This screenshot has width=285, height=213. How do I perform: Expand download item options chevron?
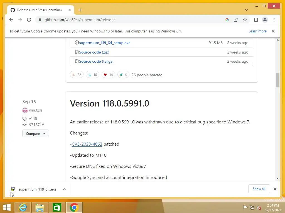click(64, 189)
